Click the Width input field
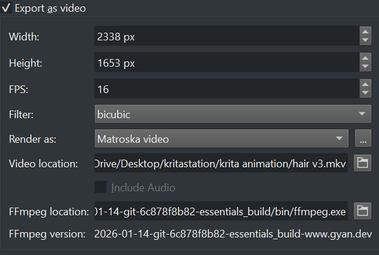 [x=225, y=36]
